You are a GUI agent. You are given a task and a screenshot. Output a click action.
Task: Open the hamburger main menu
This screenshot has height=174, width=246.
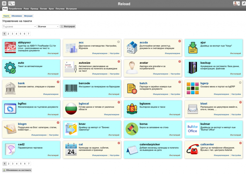[4, 3]
